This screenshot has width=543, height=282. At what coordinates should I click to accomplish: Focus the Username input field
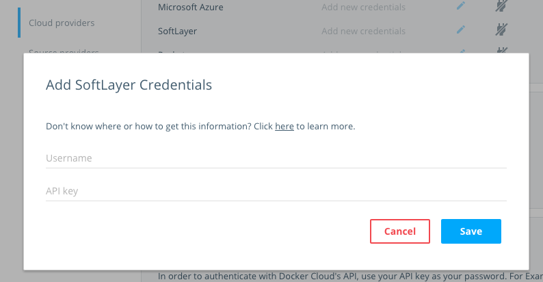pos(276,158)
